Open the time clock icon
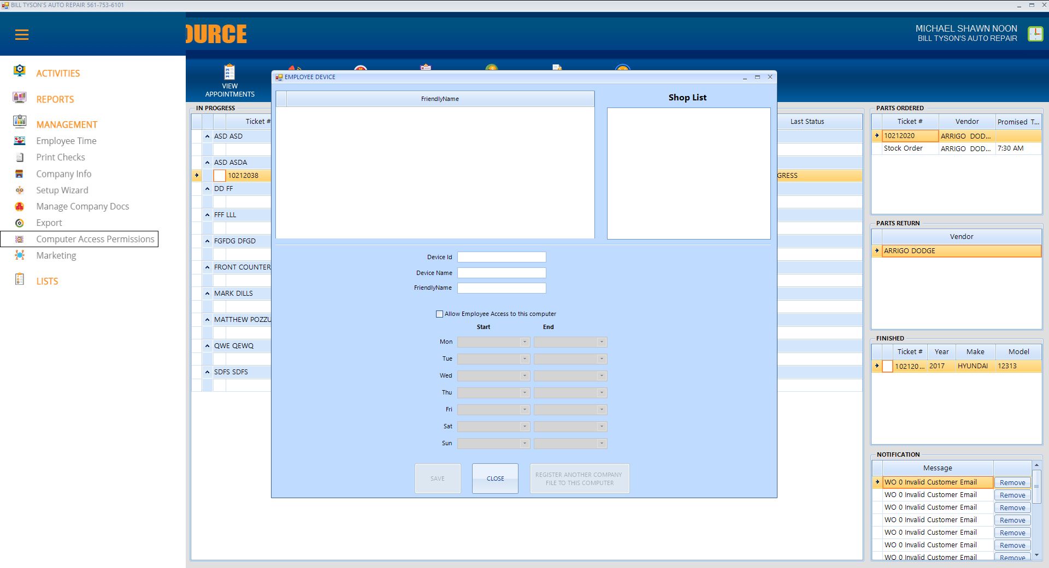 [1035, 34]
